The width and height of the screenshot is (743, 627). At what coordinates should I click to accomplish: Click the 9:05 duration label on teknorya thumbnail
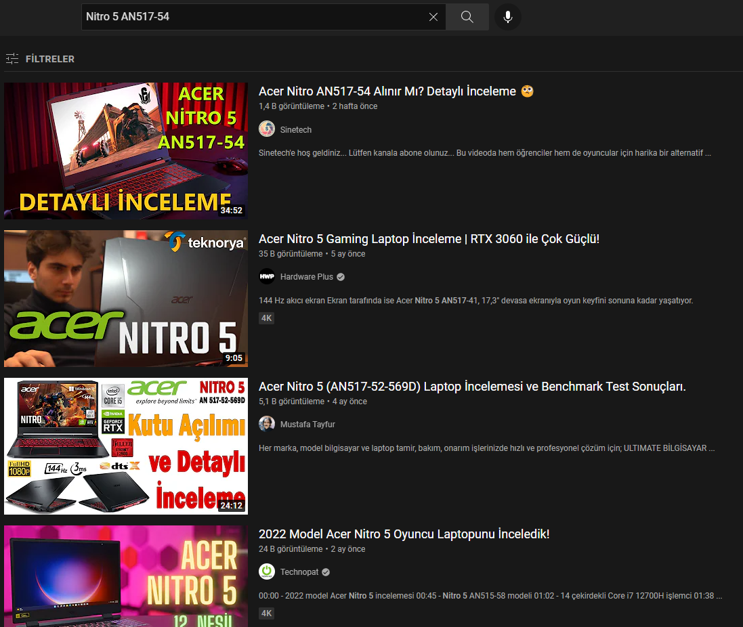point(234,358)
